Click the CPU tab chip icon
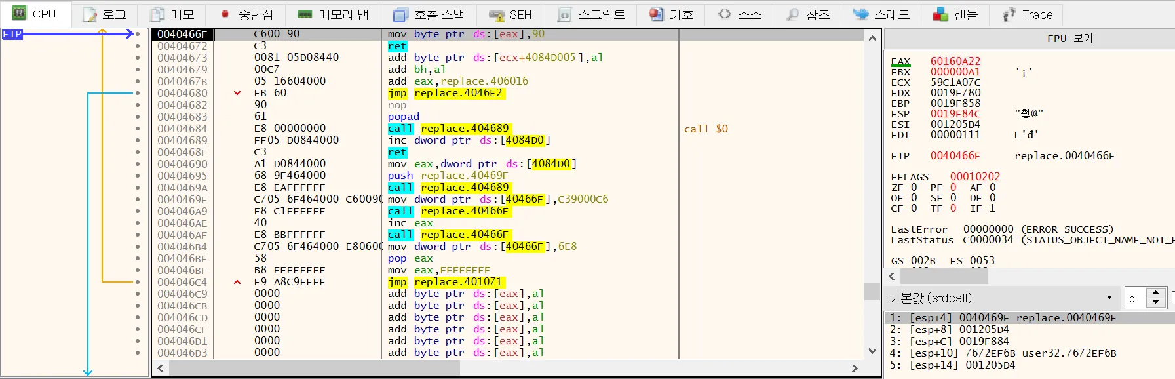The height and width of the screenshot is (379, 1175). [19, 14]
